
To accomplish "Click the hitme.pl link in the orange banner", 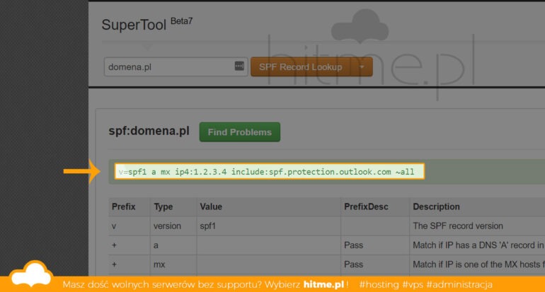I will coord(323,284).
